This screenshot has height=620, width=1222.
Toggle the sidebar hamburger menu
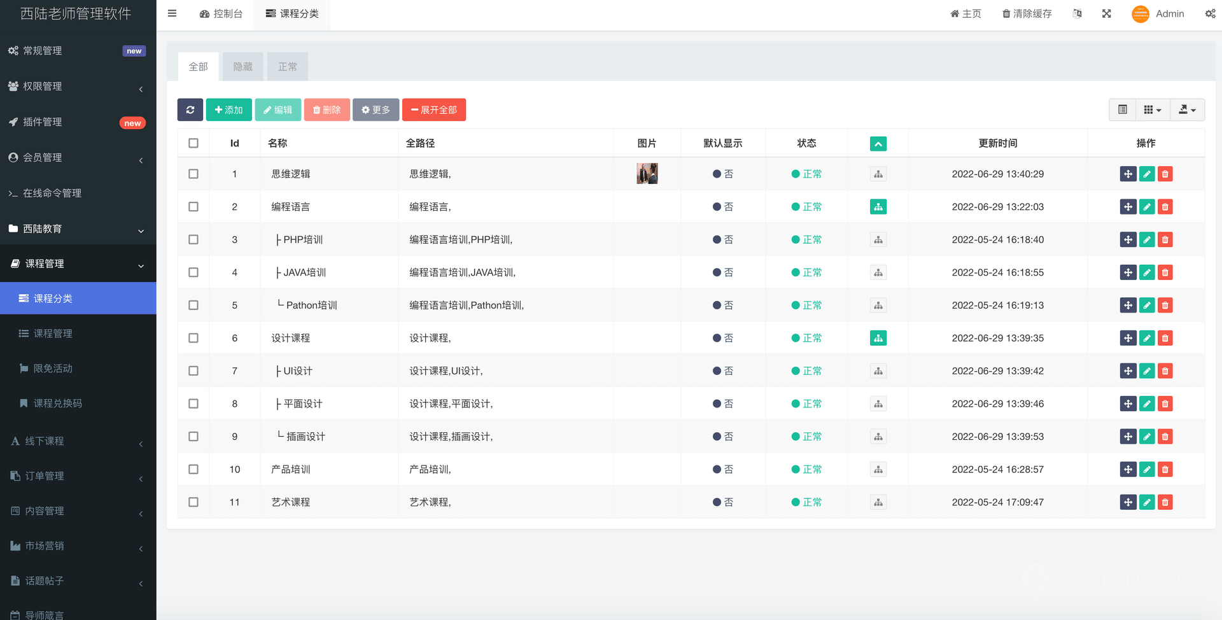point(172,13)
